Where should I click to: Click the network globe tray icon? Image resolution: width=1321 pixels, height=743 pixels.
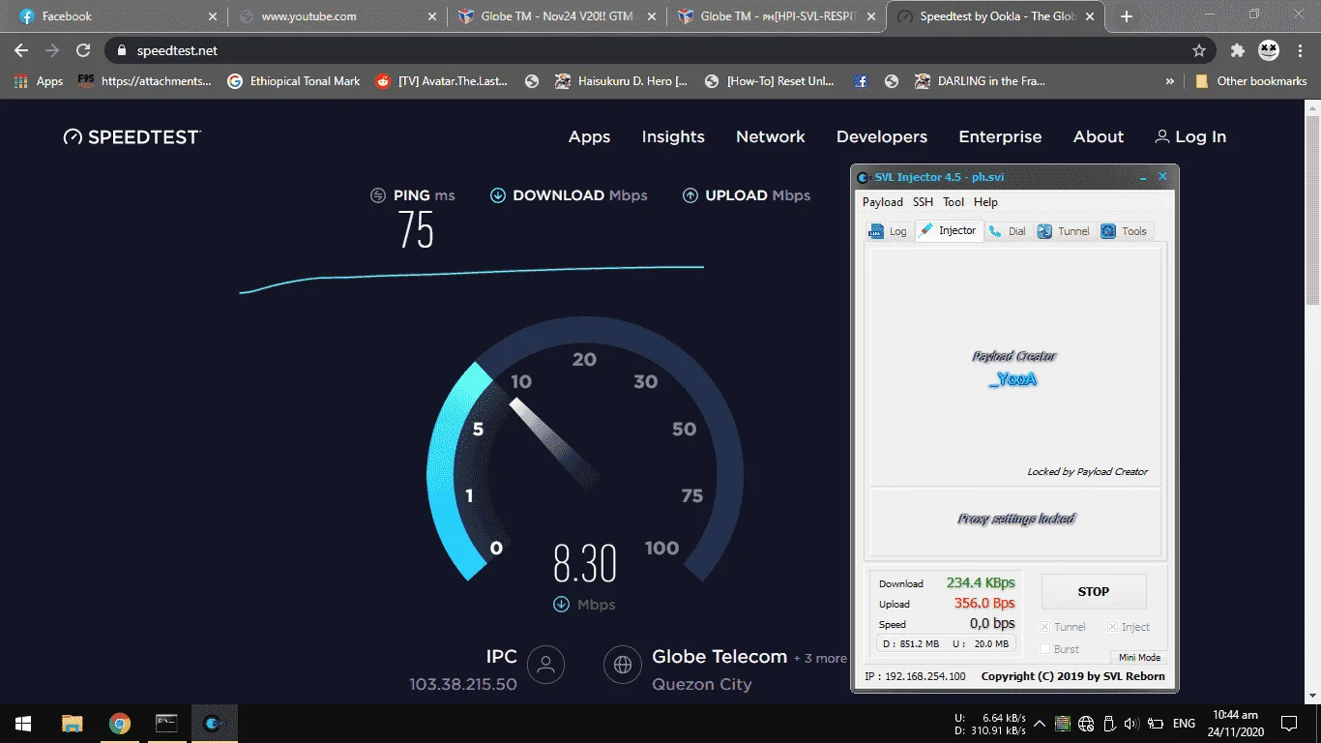pyautogui.click(x=1086, y=724)
